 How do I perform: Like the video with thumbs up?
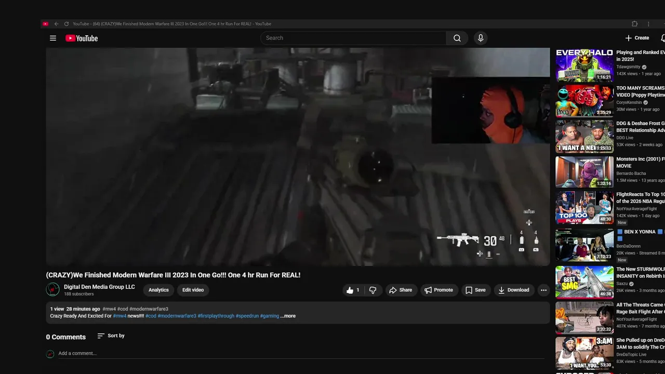[x=353, y=290]
